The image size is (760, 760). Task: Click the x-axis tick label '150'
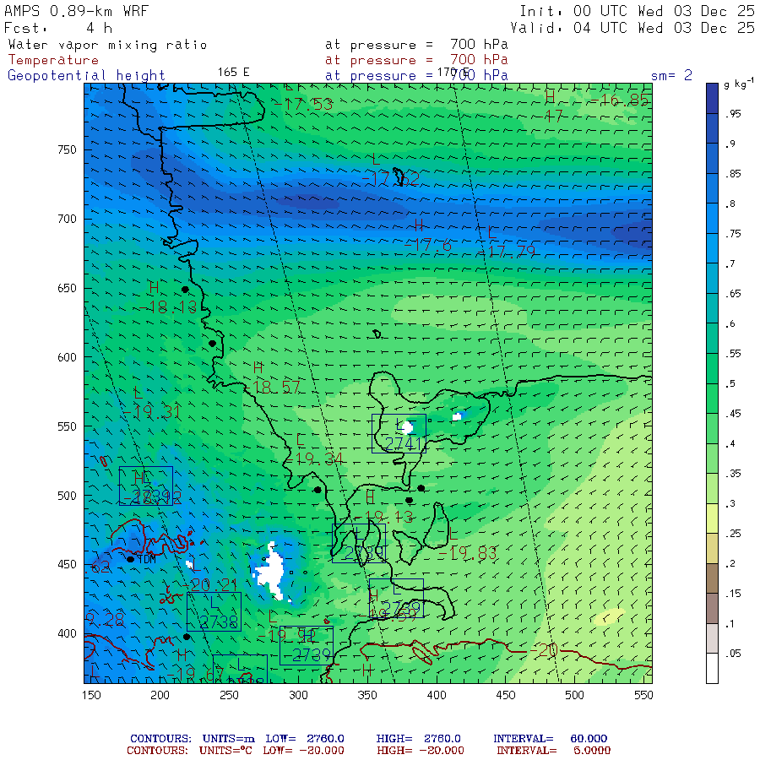[91, 696]
